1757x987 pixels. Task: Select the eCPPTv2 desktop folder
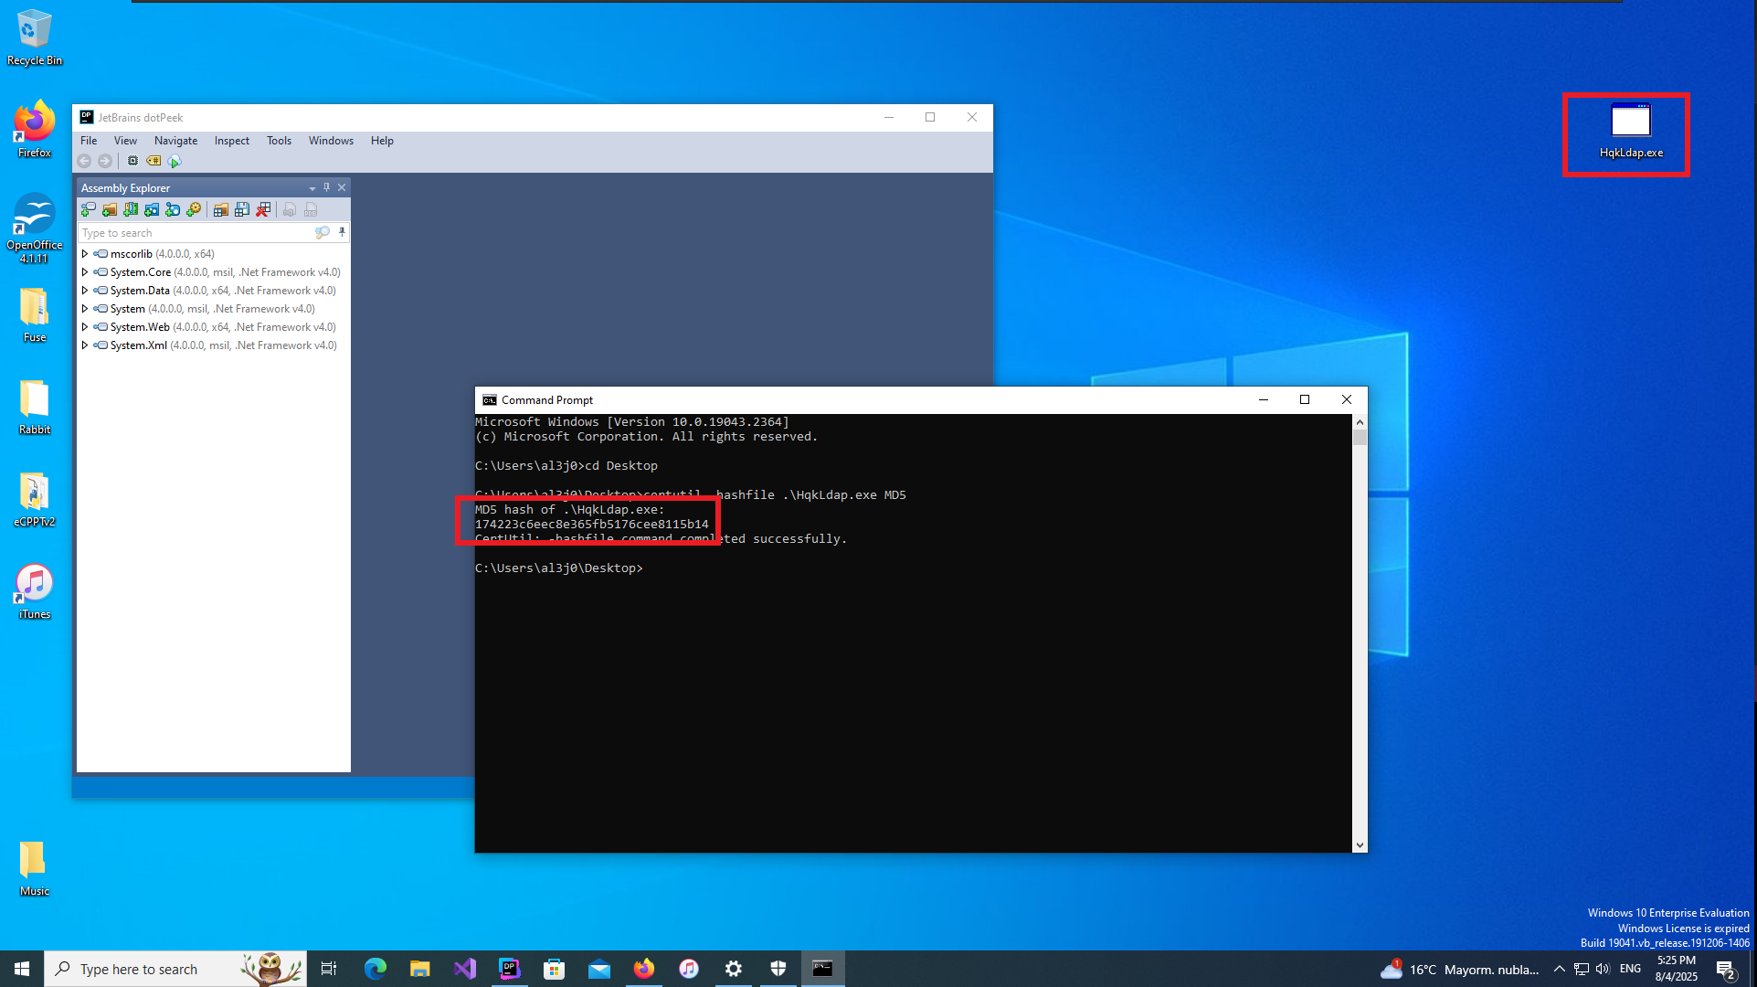pyautogui.click(x=35, y=500)
